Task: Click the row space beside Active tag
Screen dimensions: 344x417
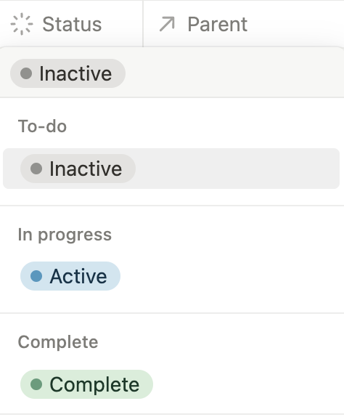Action: pos(230,276)
